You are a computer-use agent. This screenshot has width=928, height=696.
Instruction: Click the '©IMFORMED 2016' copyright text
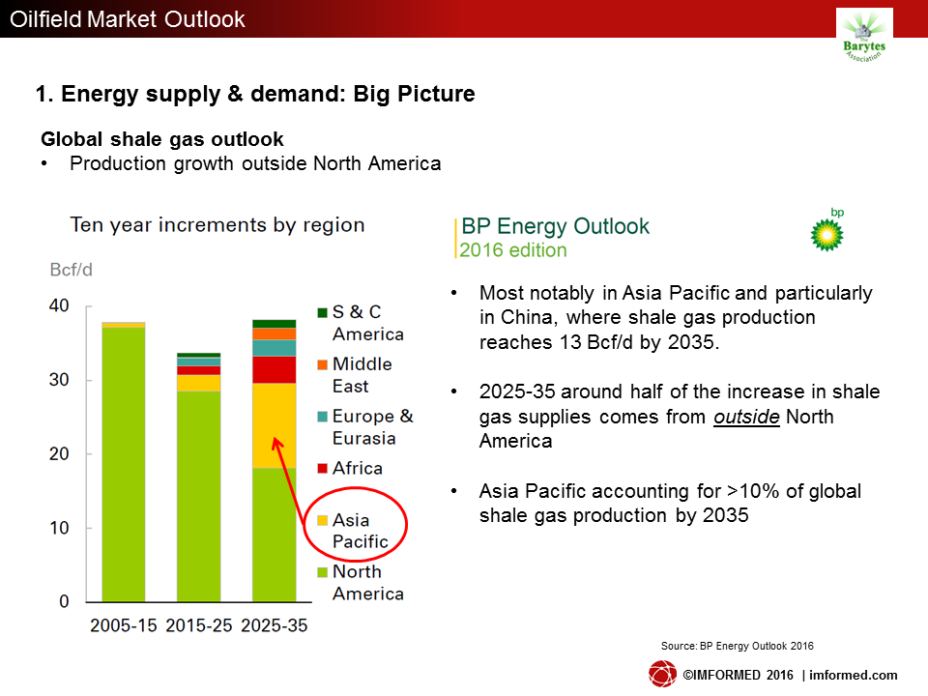point(738,676)
